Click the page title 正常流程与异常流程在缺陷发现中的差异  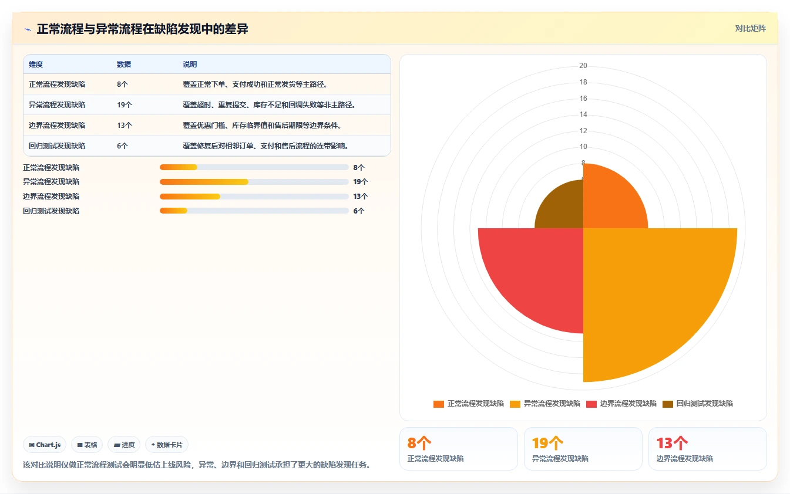(142, 29)
